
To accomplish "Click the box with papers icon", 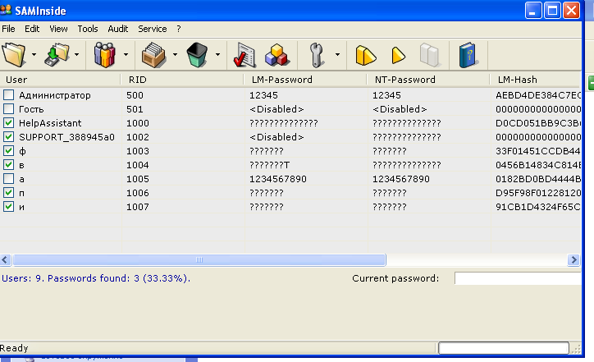I will tap(153, 55).
